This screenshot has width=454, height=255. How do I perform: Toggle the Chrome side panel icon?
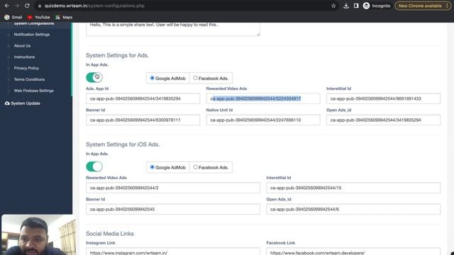pyautogui.click(x=356, y=6)
